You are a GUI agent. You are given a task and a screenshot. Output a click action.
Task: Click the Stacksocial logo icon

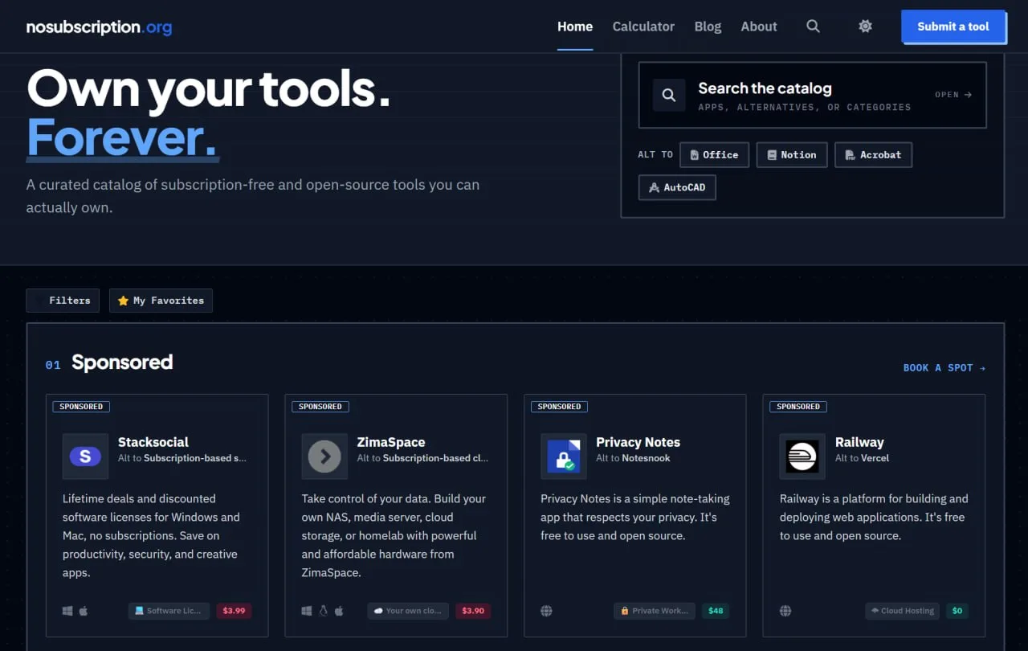tap(85, 457)
